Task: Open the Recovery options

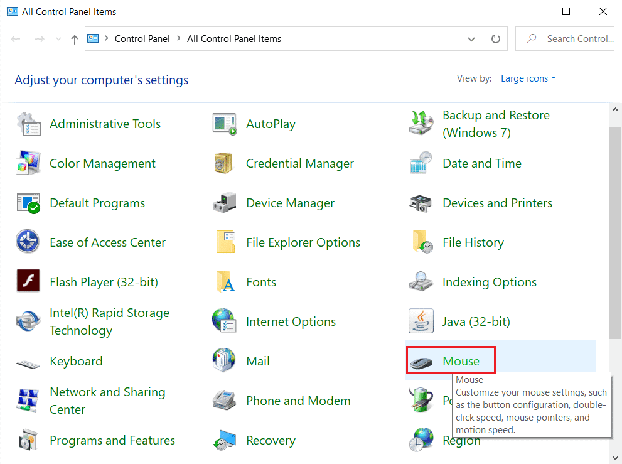Action: point(271,440)
